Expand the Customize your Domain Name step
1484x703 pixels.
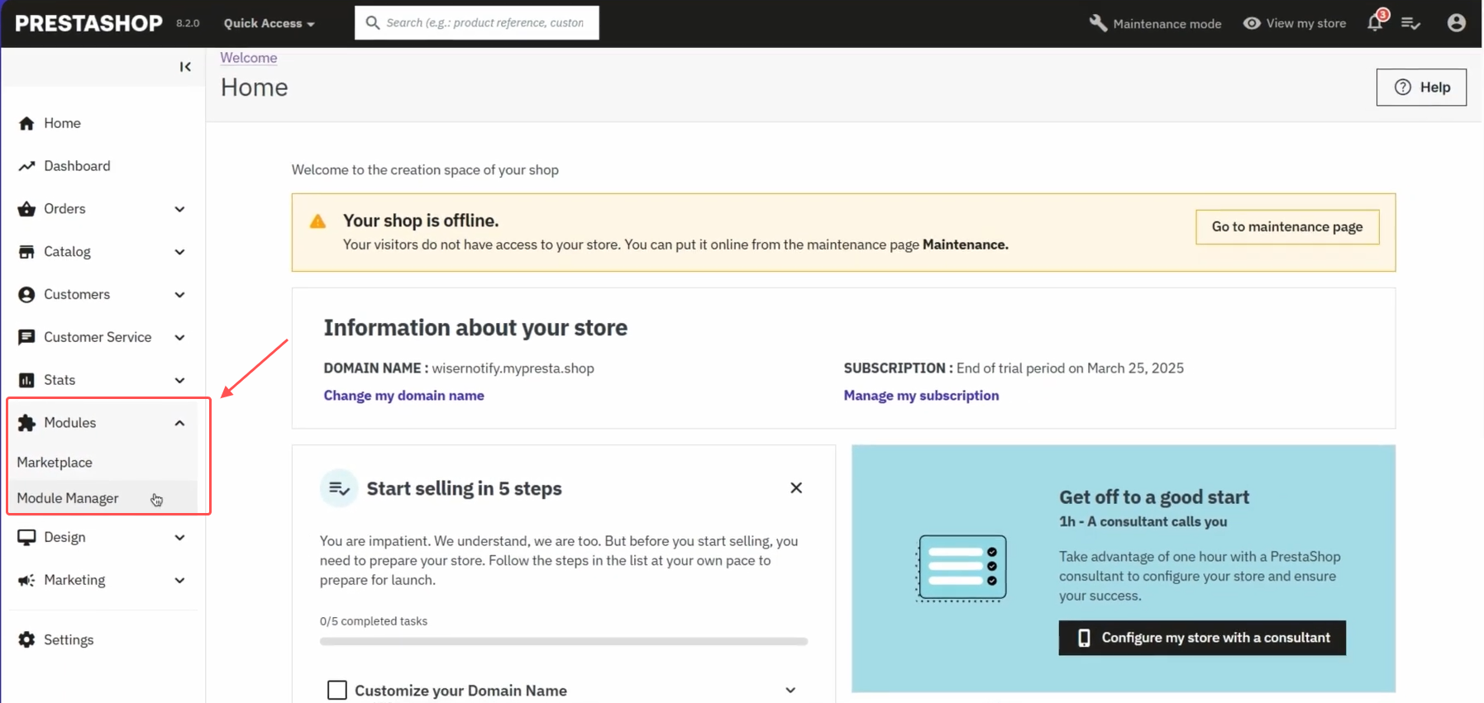790,690
